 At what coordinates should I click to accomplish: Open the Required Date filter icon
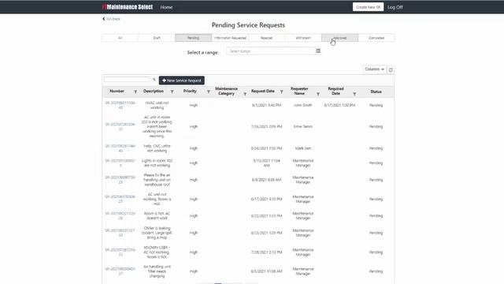point(354,94)
